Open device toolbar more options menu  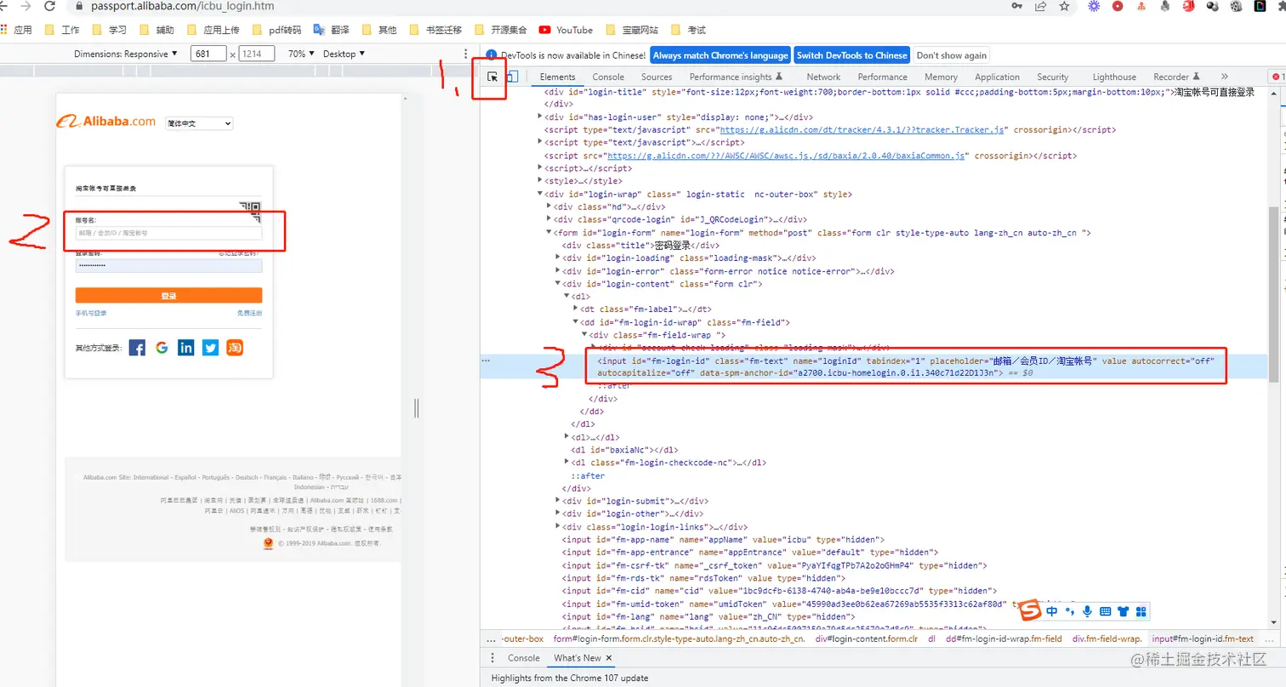[x=465, y=54]
